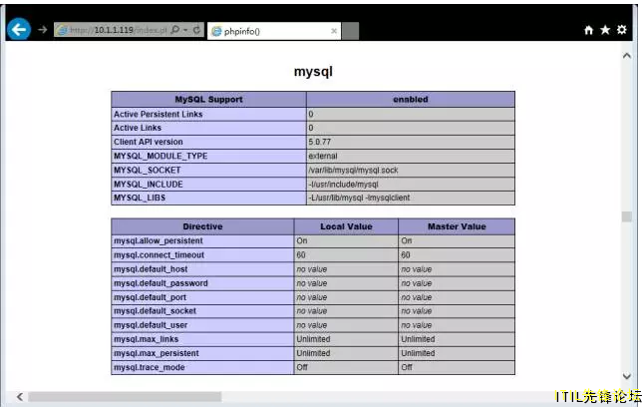Close the phpinfo() tab
The width and height of the screenshot is (642, 407).
pos(334,31)
